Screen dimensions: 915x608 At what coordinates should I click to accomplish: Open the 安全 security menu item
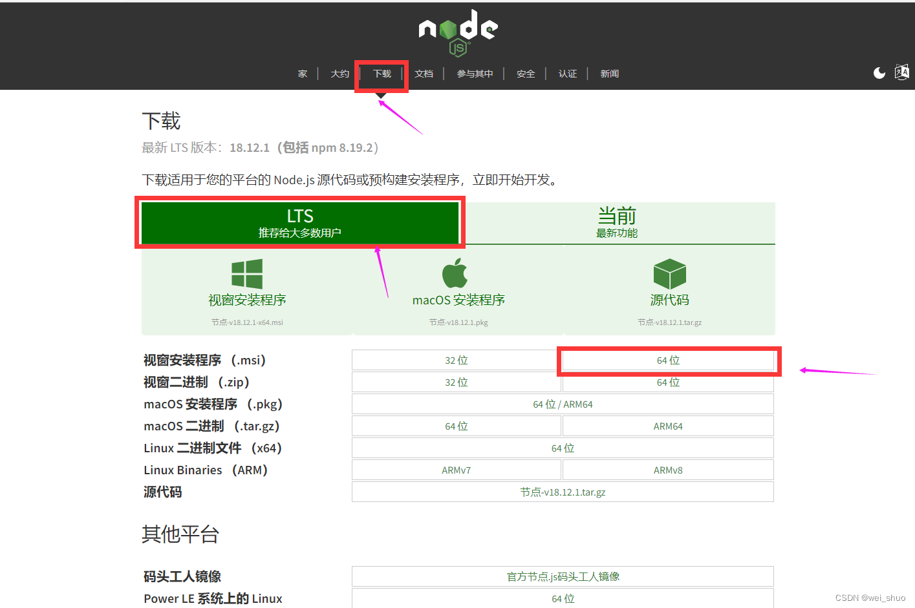(526, 74)
